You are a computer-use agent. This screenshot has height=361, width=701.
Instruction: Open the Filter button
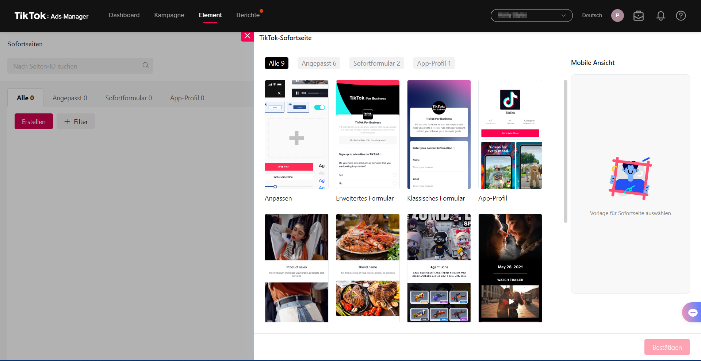coord(76,121)
